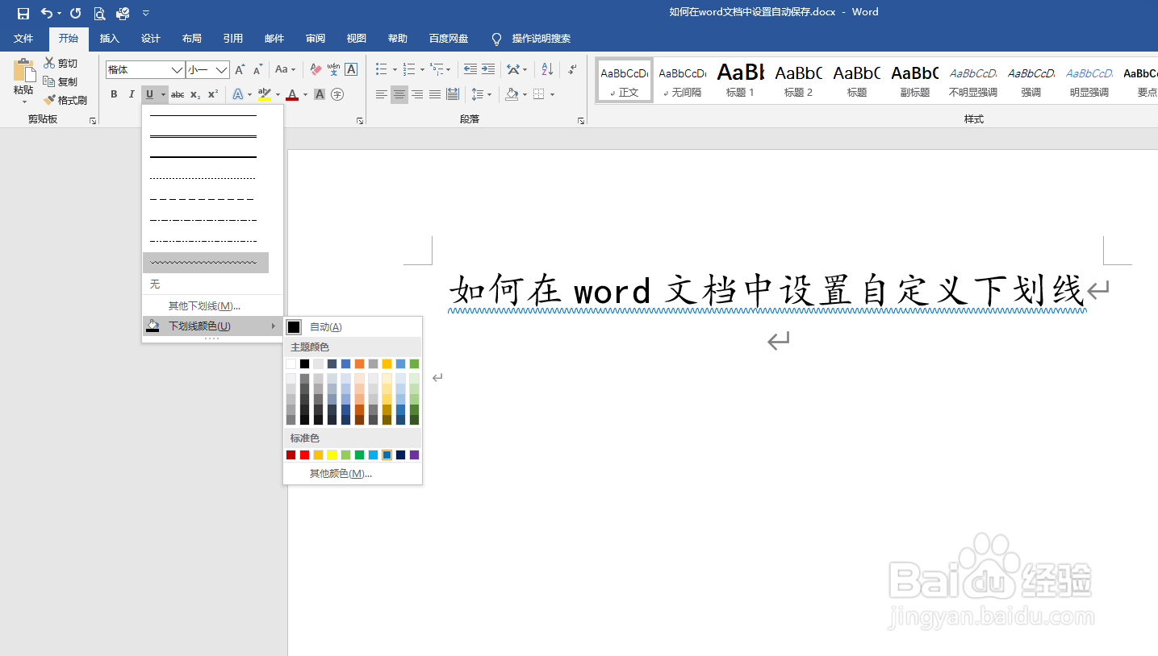Toggle show/hide paragraph marks icon
The width and height of the screenshot is (1158, 656).
pyautogui.click(x=572, y=70)
